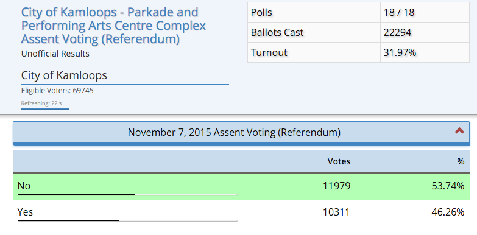Image resolution: width=477 pixels, height=235 pixels.
Task: Click the No vote progress bar
Action: [127, 194]
